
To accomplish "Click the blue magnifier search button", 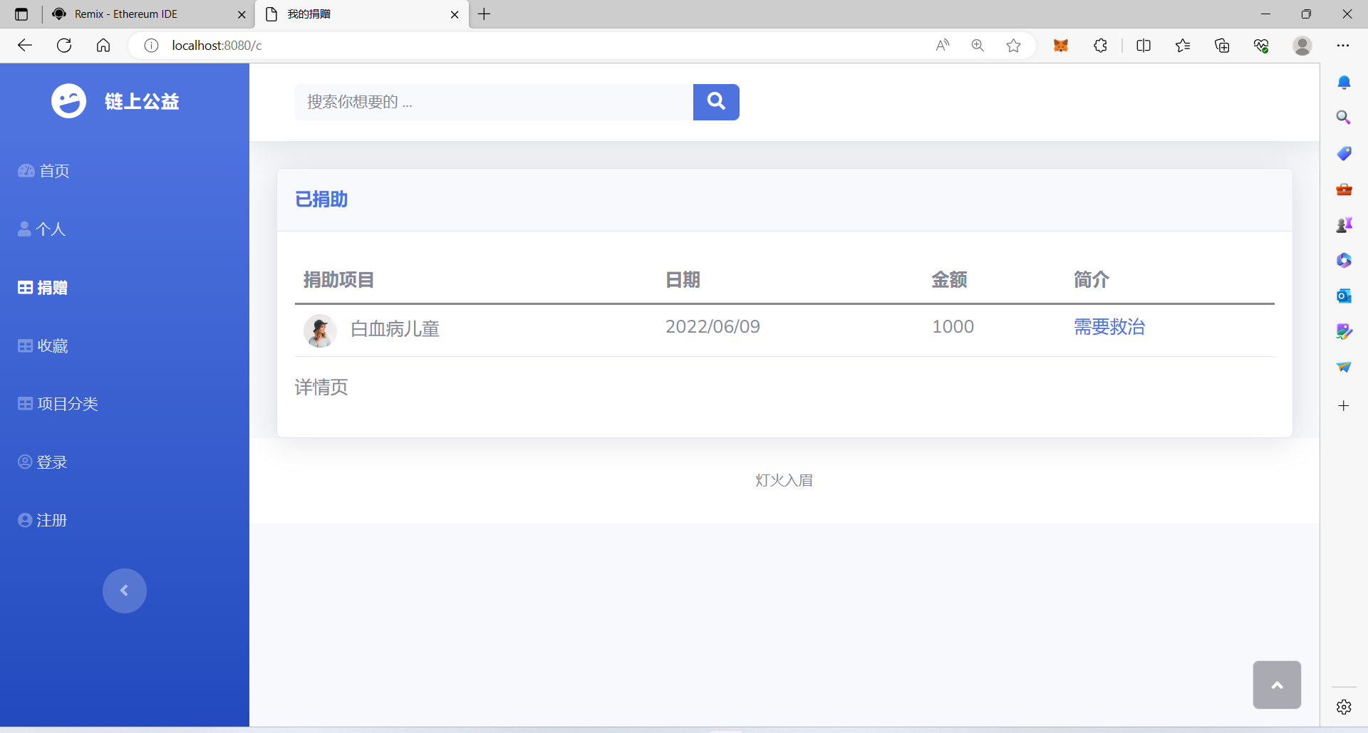I will coord(716,102).
